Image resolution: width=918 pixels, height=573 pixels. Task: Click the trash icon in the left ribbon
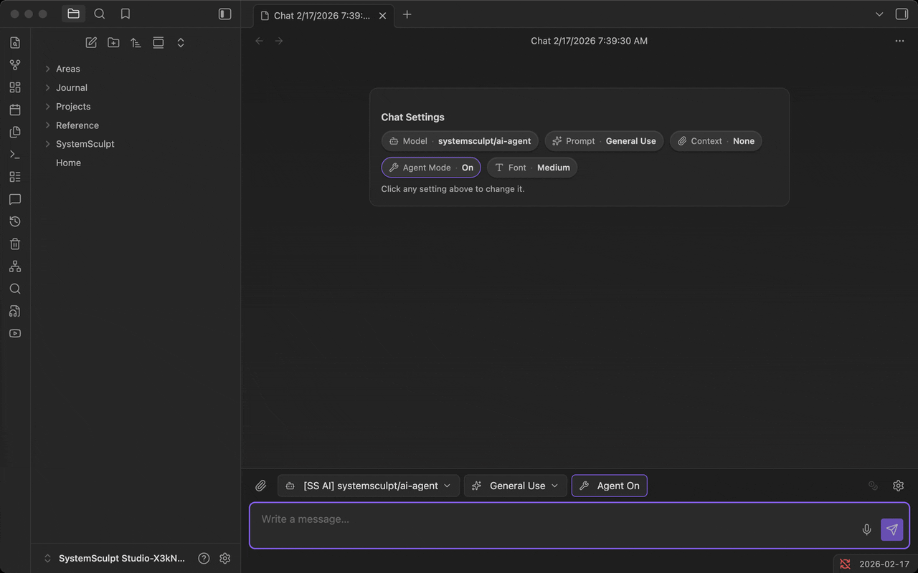click(14, 244)
